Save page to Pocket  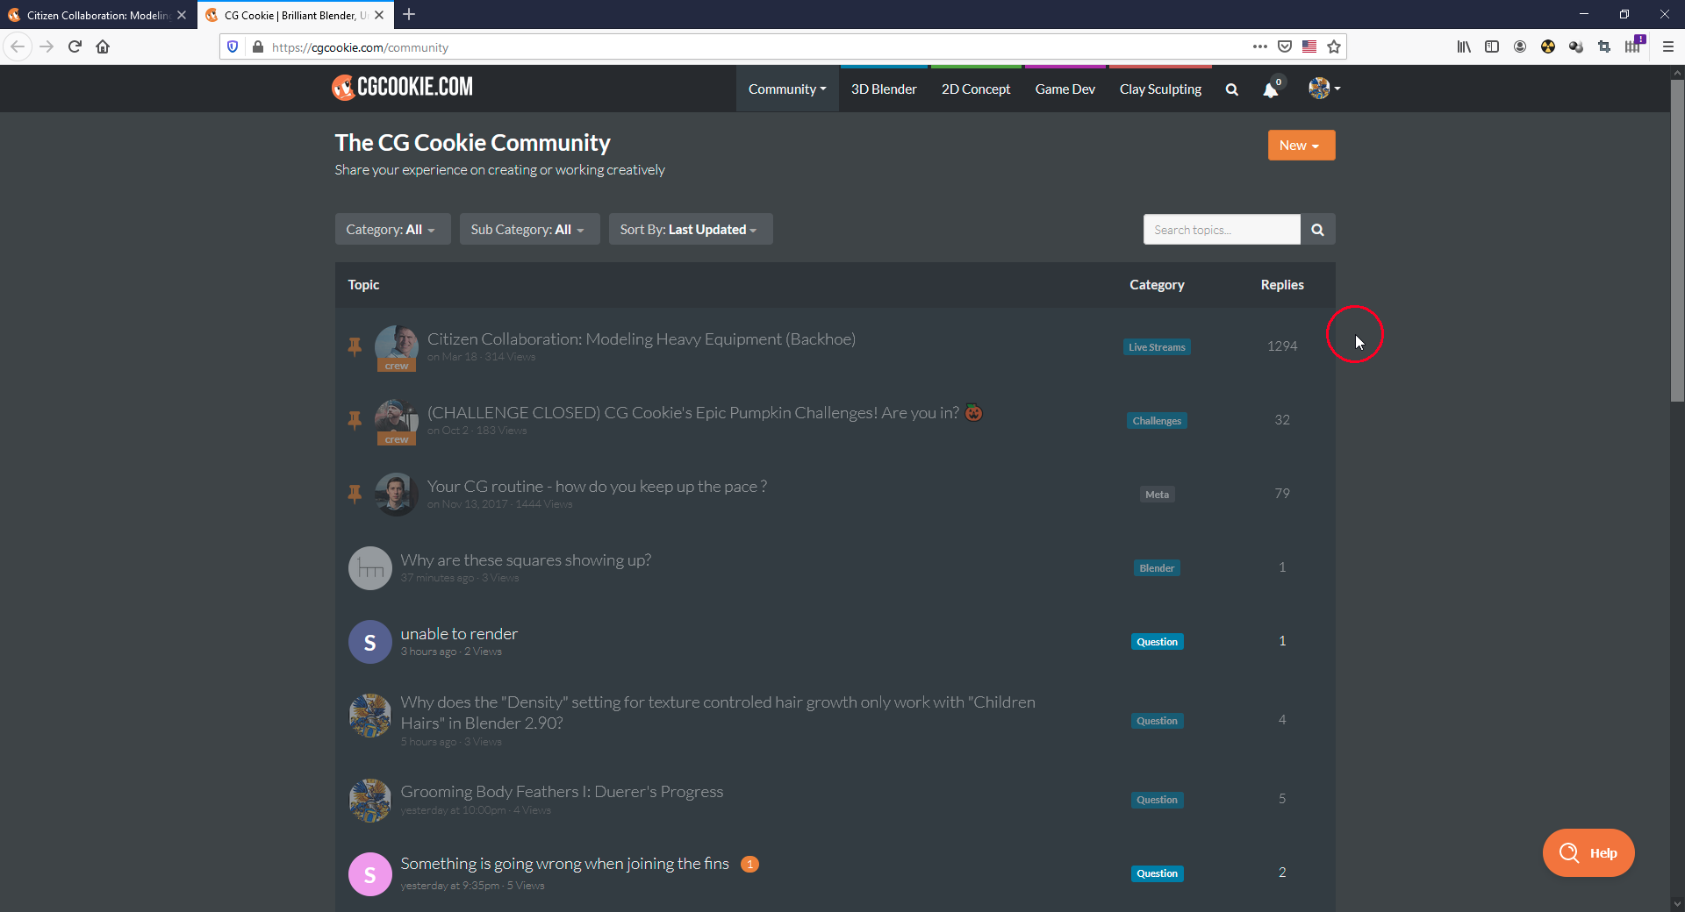click(x=1285, y=46)
